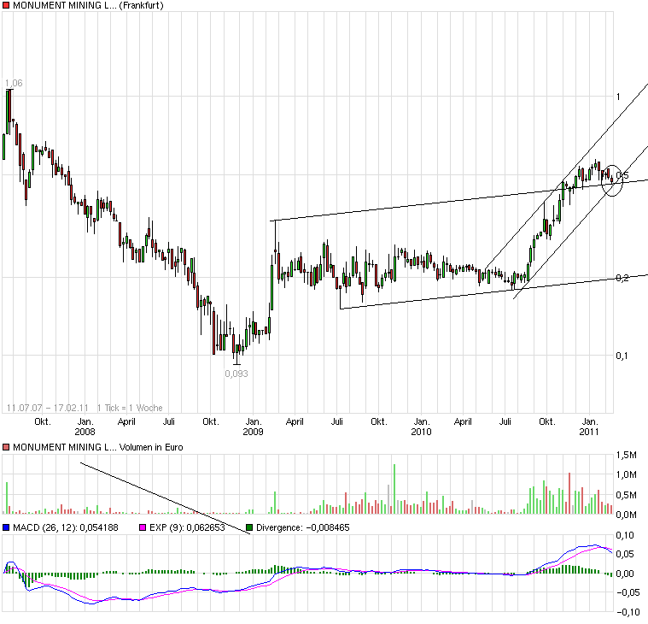Click the volume axis label '0,0M'

tap(627, 515)
